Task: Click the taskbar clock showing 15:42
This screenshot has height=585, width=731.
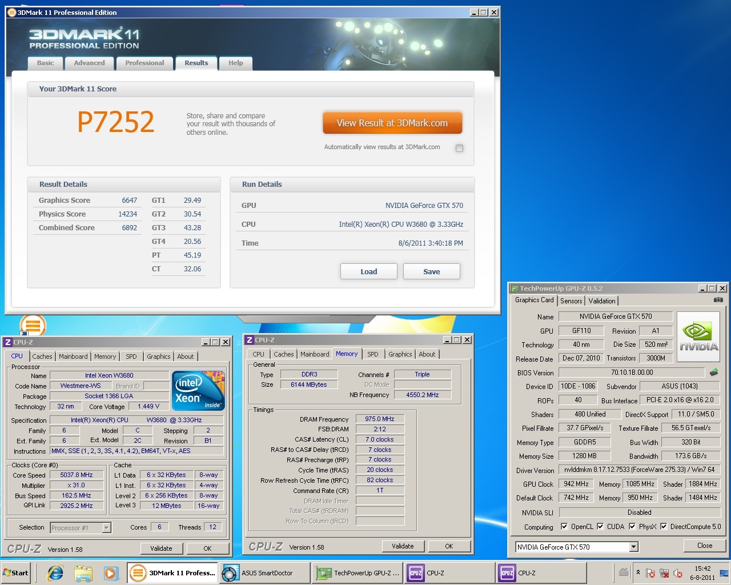Action: tap(702, 573)
